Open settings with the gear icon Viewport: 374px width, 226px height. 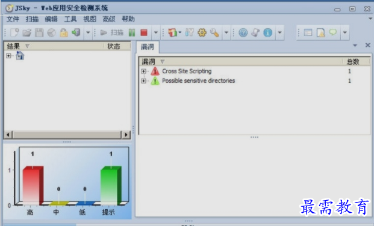coord(202,32)
